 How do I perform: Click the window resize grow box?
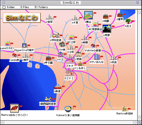tap(139, 122)
